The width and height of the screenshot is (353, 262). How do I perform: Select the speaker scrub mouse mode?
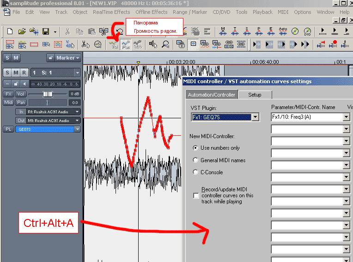[x=153, y=44]
